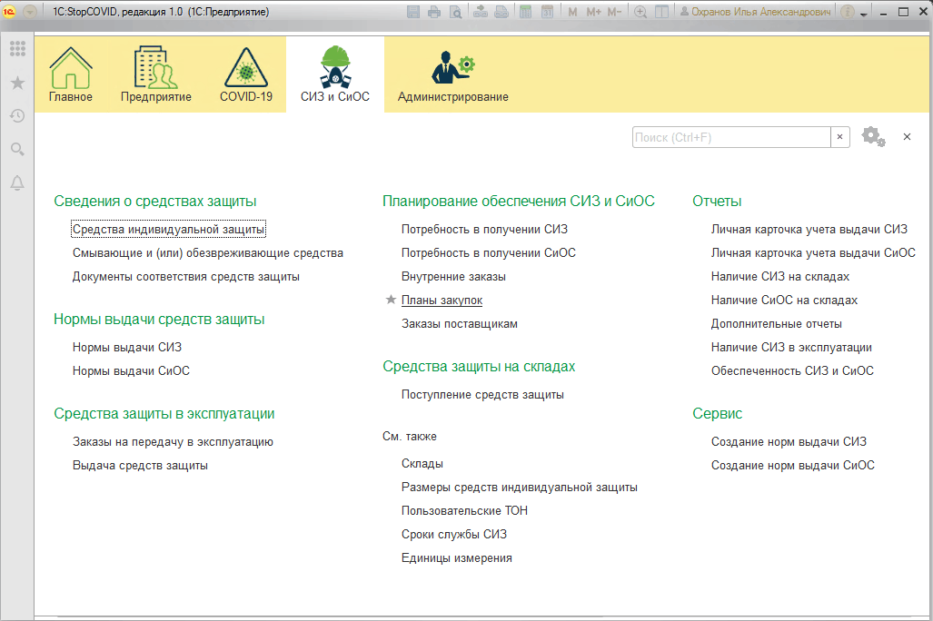The width and height of the screenshot is (933, 621).
Task: Open Наличие СИЗ на складах report
Action: [780, 277]
